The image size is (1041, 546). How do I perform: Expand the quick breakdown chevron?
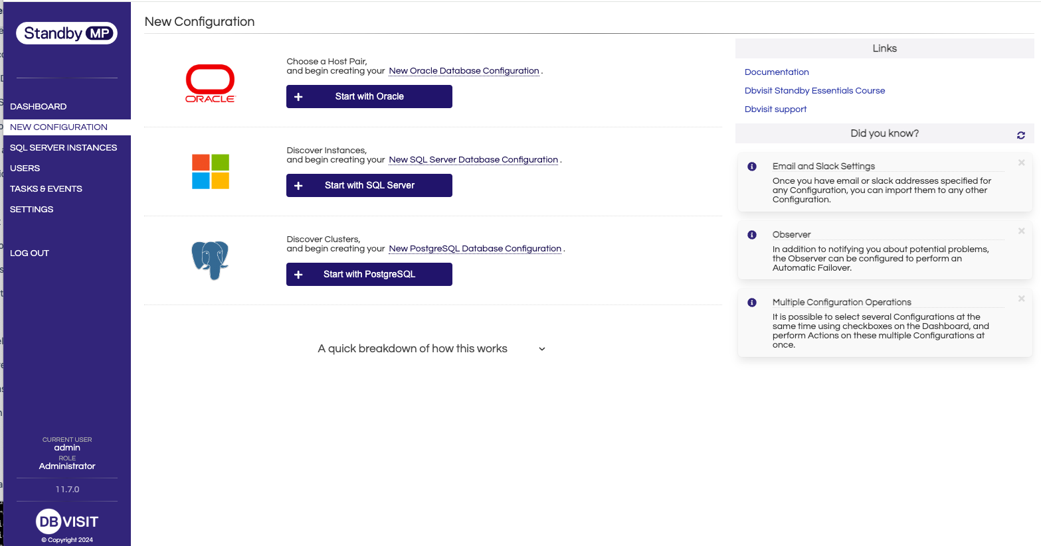click(x=542, y=349)
